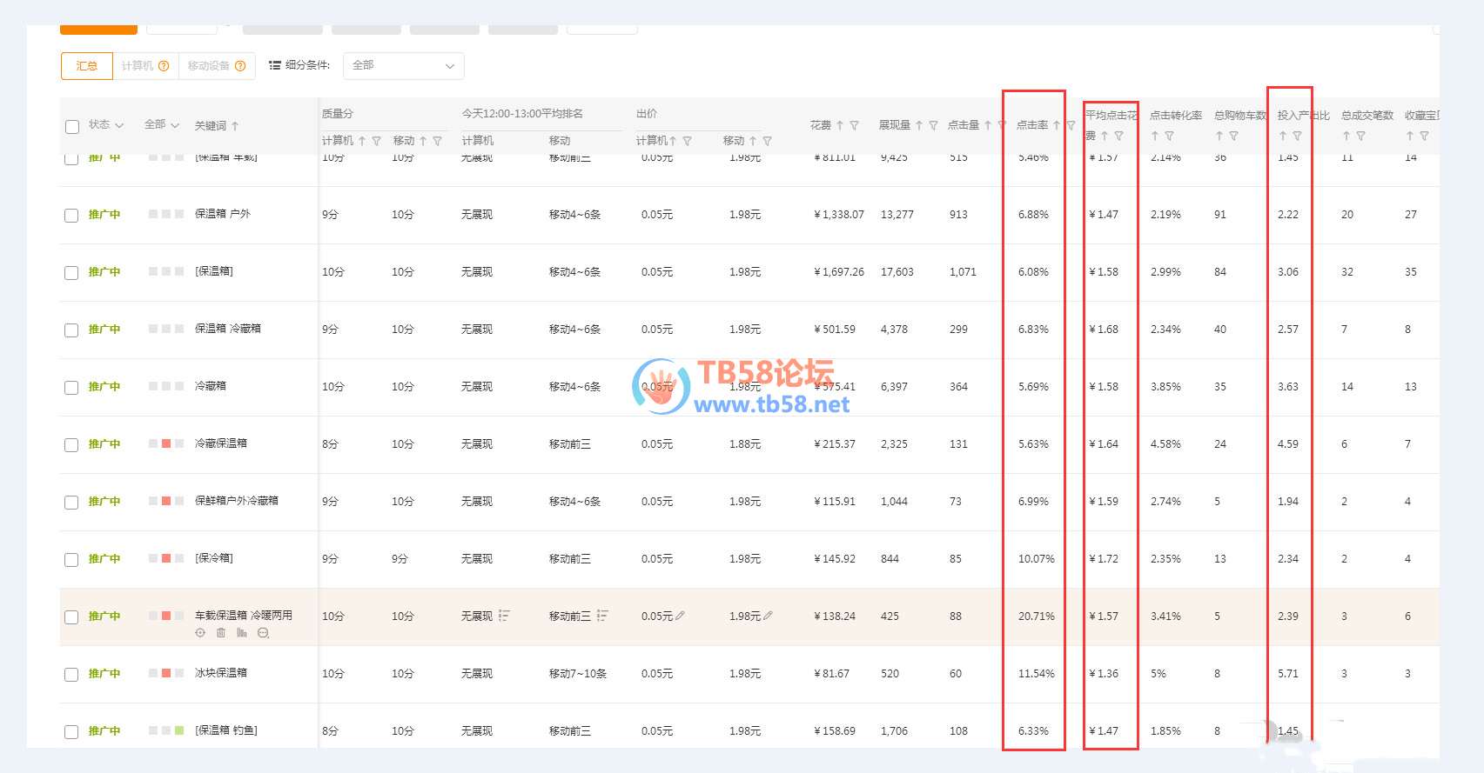1484x773 pixels.
Task: Click the help question mark beside 移动设备
Action: tap(240, 66)
